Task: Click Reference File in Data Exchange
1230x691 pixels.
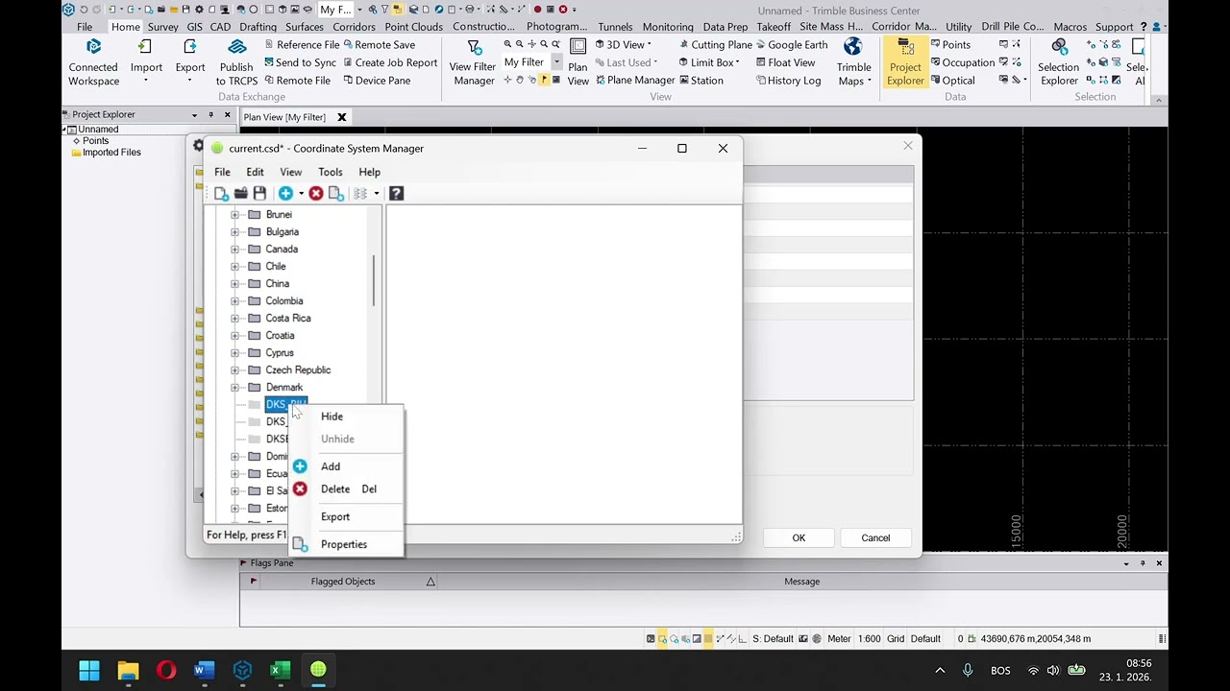Action: pyautogui.click(x=301, y=45)
